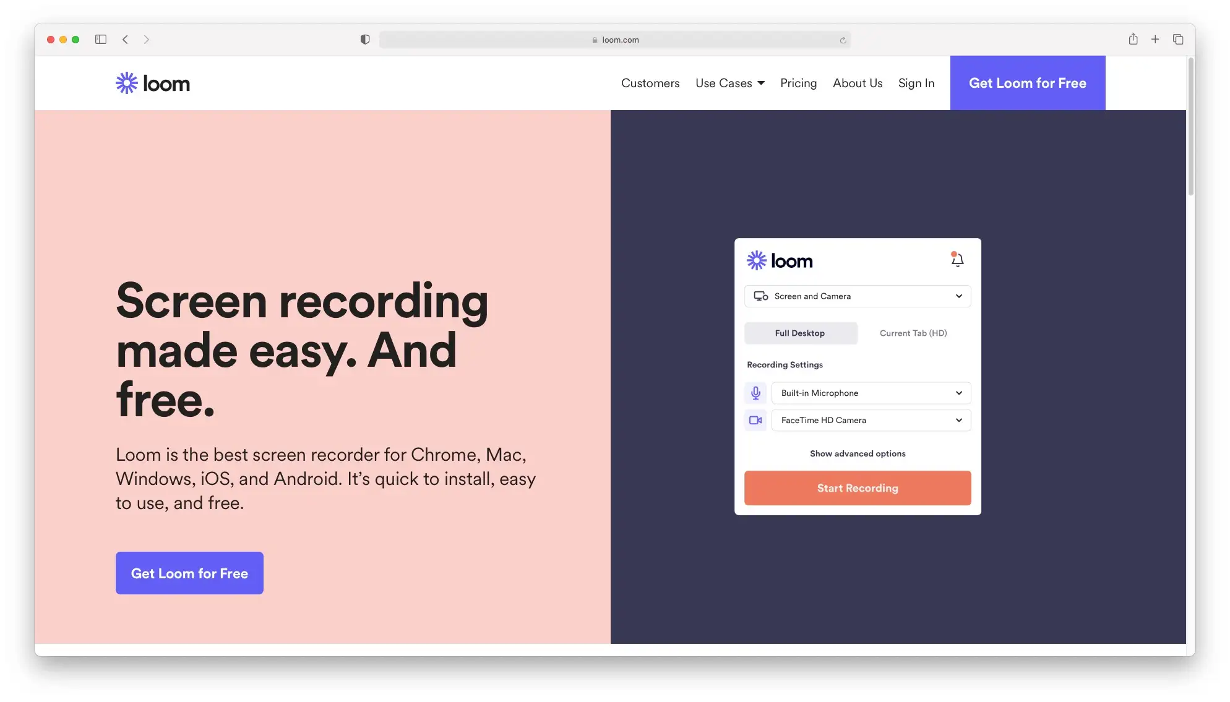Image resolution: width=1230 pixels, height=702 pixels.
Task: Click the Pricing menu item
Action: click(798, 83)
